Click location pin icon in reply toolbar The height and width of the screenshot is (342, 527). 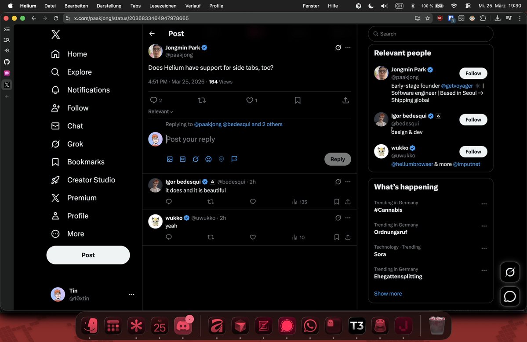221,159
